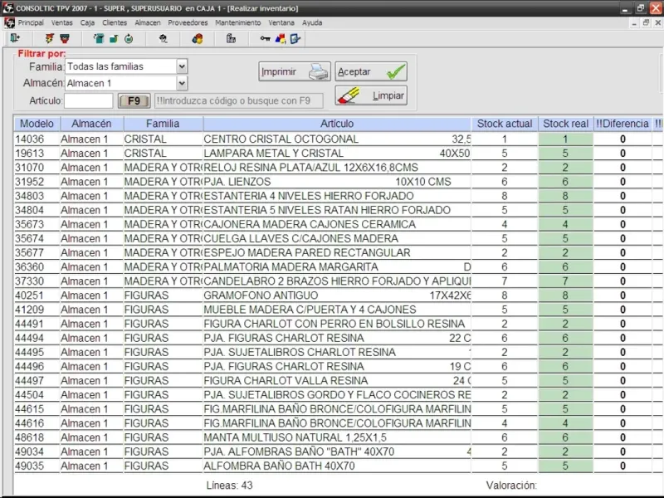Click the Imprimir button
This screenshot has width=664, height=498.
[x=295, y=71]
